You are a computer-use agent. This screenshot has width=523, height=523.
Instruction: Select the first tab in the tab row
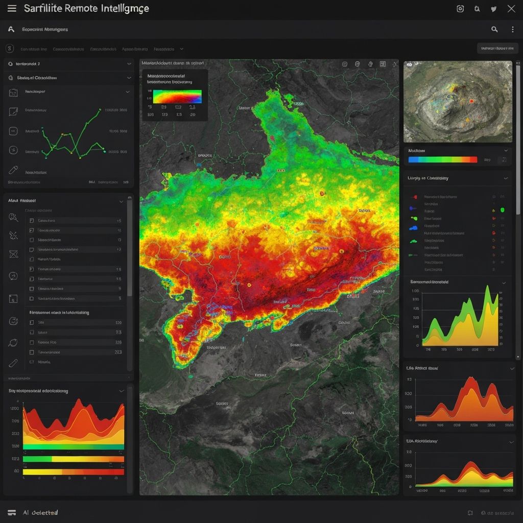[x=34, y=50]
